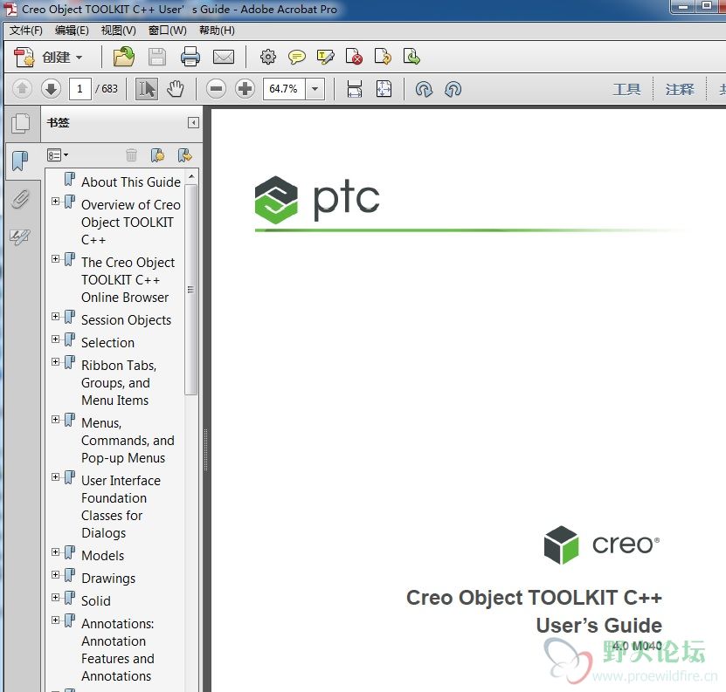Open preferences gear icon in toolbar

tap(268, 57)
